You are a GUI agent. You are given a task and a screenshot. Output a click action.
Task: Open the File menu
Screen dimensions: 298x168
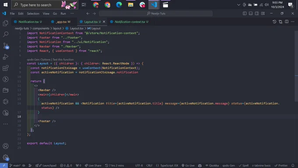pyautogui.click(x=12, y=14)
